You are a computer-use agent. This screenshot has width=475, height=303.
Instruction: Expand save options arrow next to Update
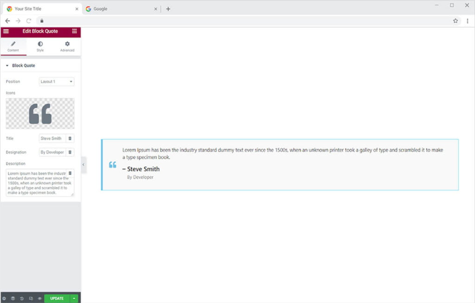[x=74, y=298]
